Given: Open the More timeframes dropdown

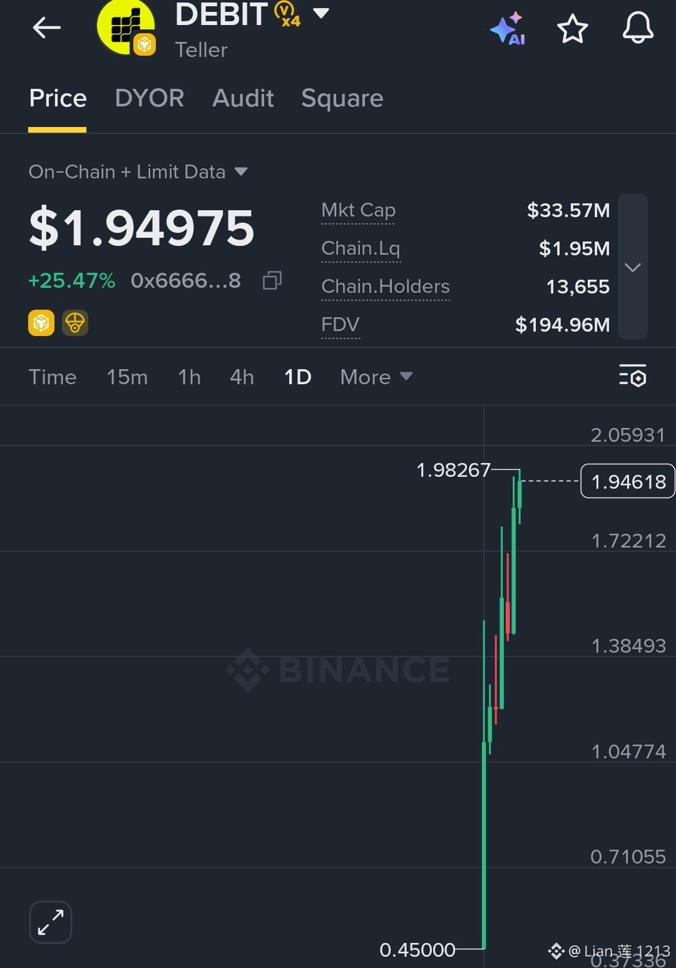Looking at the screenshot, I should click(x=376, y=377).
